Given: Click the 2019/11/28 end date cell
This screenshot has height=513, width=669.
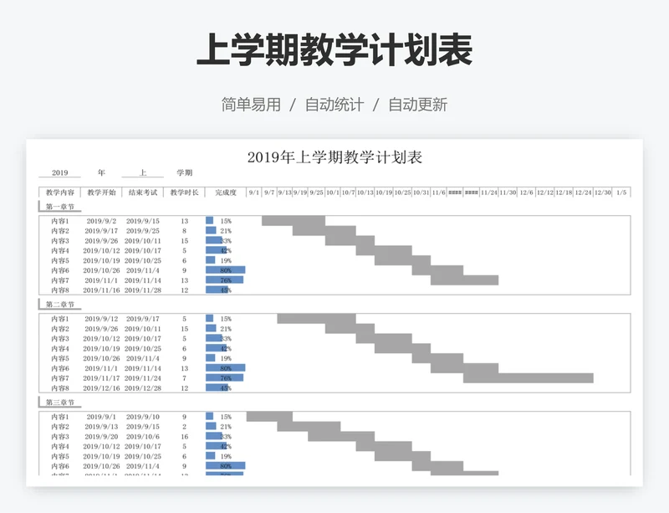Looking at the screenshot, I should (x=142, y=290).
